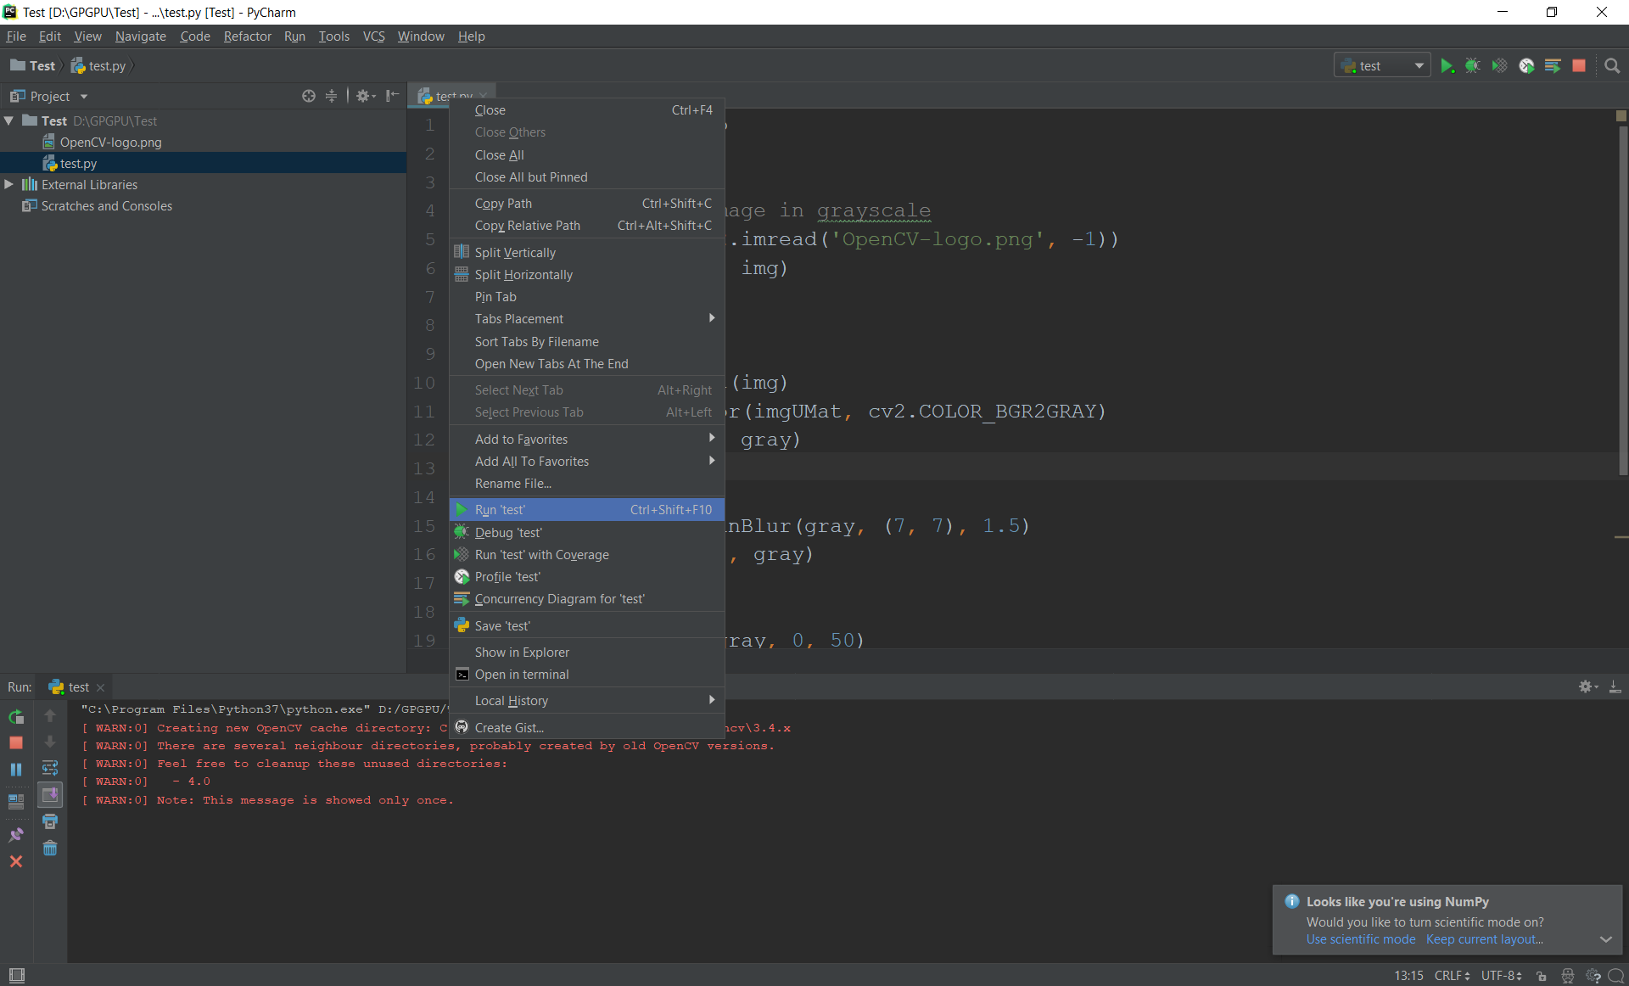Click the Debug bug icon in toolbar

[x=1473, y=66]
